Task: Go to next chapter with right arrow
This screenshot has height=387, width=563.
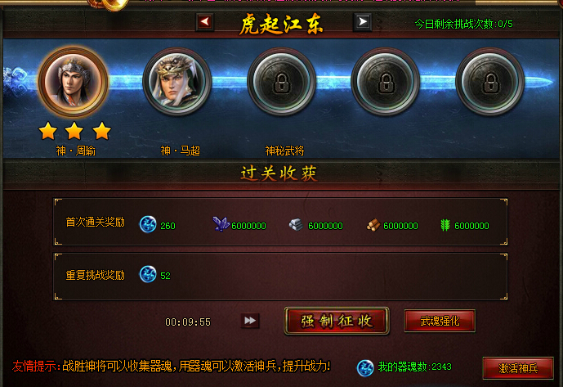Action: point(363,22)
